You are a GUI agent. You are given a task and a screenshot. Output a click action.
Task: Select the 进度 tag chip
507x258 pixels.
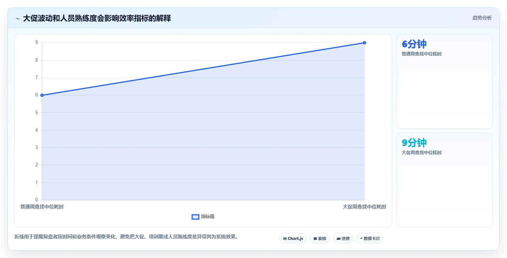pyautogui.click(x=343, y=238)
